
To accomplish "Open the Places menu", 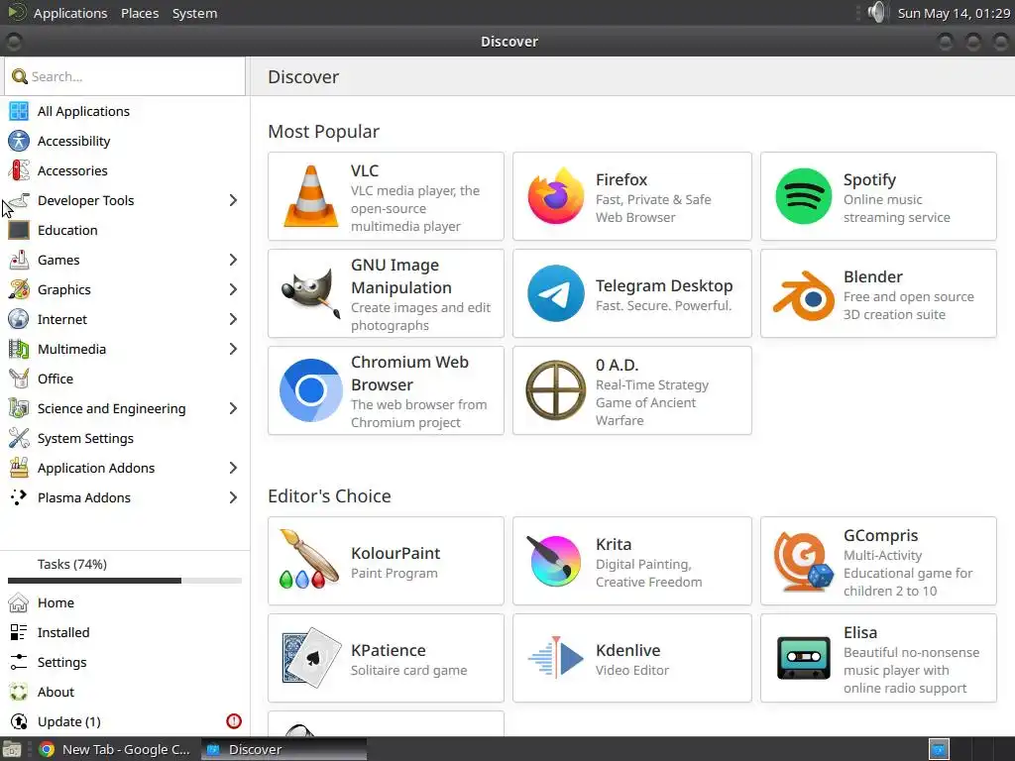I will point(140,13).
